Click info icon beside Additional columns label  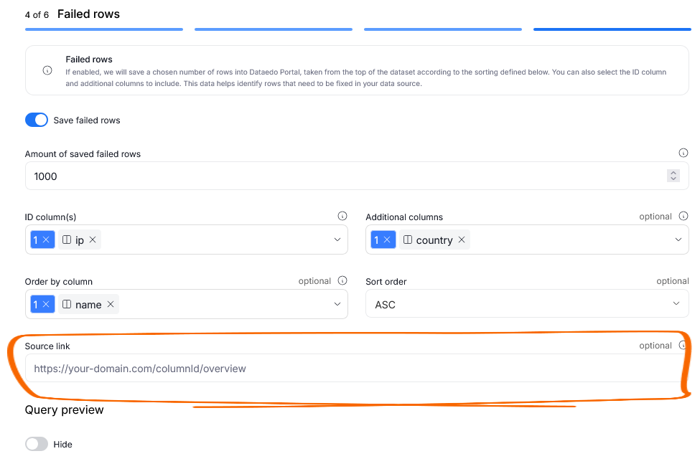coord(683,217)
